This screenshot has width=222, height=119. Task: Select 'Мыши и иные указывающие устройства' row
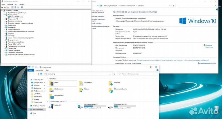coord(21,38)
